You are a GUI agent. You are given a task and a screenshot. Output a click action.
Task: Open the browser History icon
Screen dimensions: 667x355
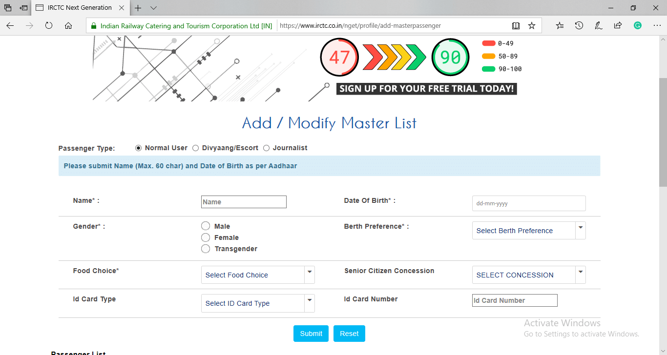579,26
